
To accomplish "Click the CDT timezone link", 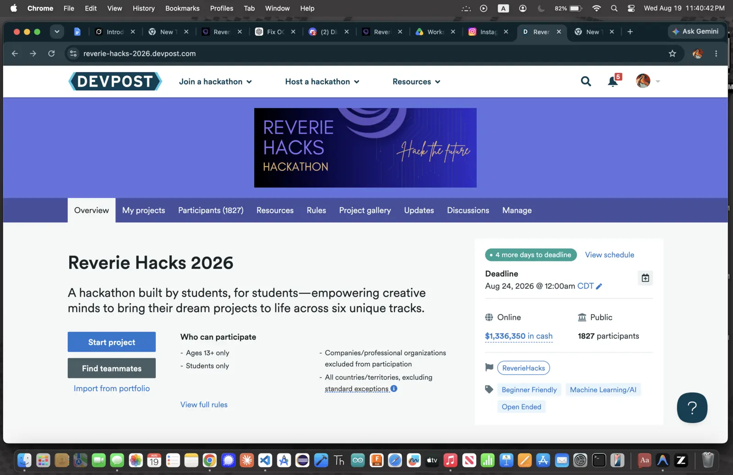I will (585, 286).
